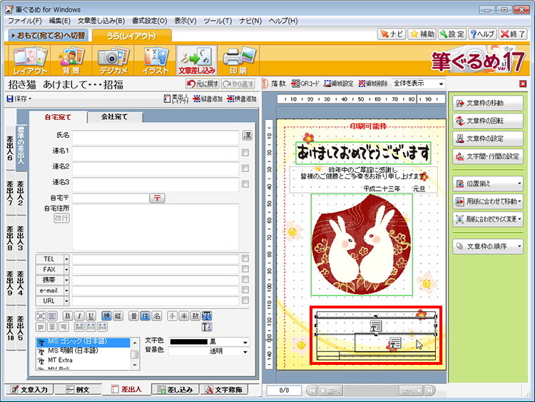Click the 元に戻す undo button
Viewport: 535px width, 402px height.
[203, 84]
